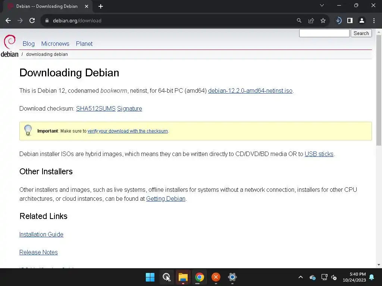
Task: Open the OneDrive cloud tray icon
Action: [313, 277]
